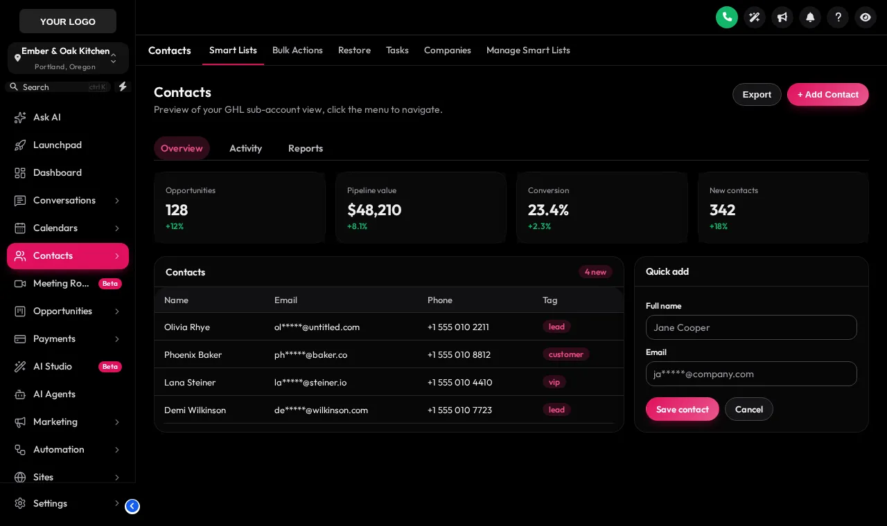This screenshot has height=526, width=887.
Task: Open the Tasks tab
Action: [x=397, y=51]
